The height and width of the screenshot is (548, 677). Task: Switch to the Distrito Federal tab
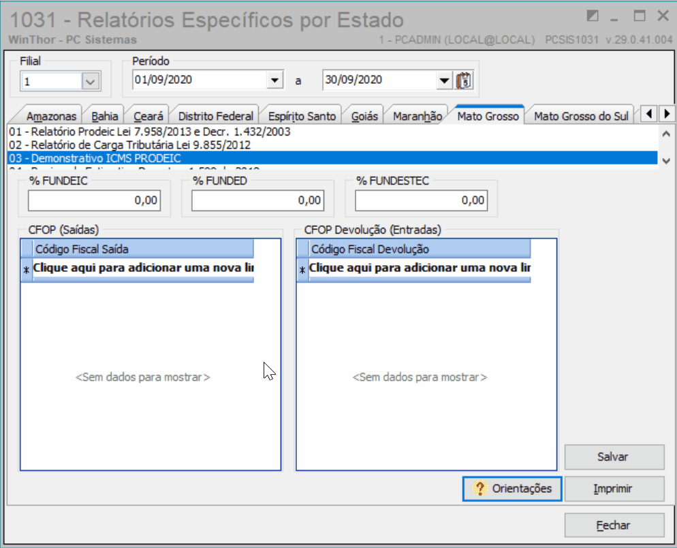215,117
